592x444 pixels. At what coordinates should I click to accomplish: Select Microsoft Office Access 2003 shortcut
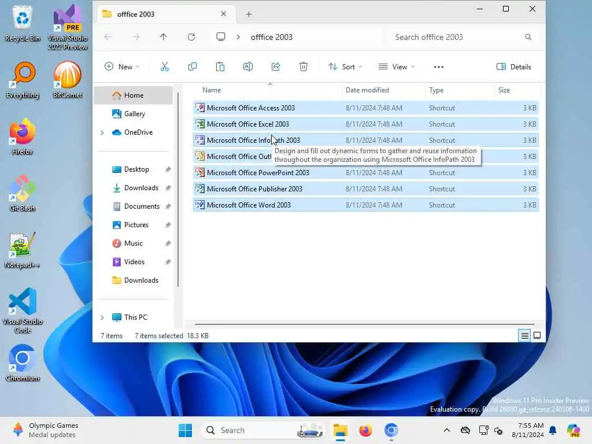point(365,108)
